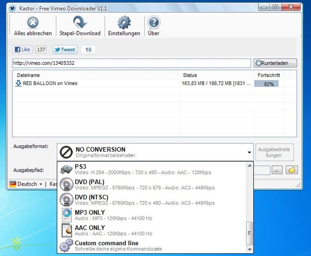This screenshot has height=256, width=311.
Task: Click the Runterladen download button
Action: point(275,63)
